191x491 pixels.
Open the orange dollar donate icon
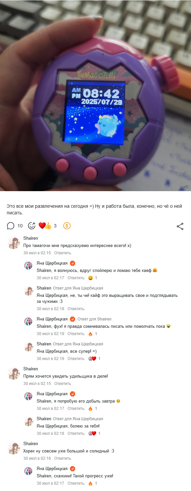pos(67,226)
